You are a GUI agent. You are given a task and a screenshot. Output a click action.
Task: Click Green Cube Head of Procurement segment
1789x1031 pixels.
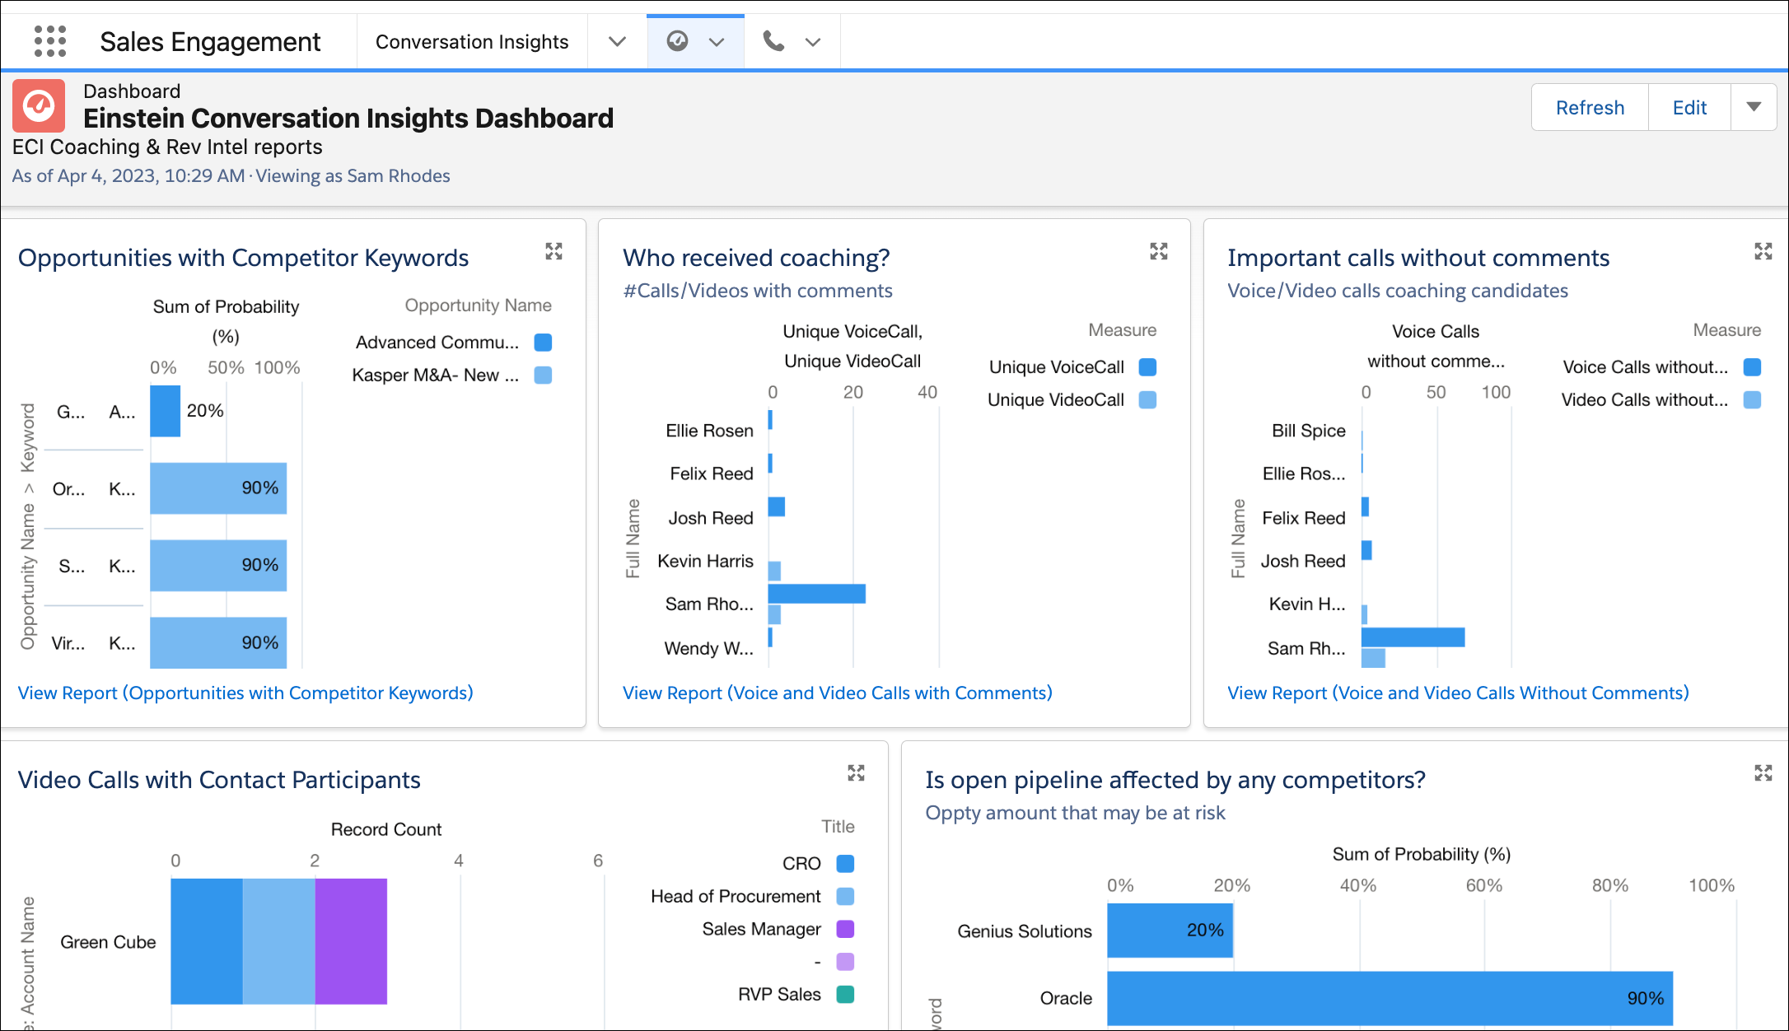pos(279,941)
